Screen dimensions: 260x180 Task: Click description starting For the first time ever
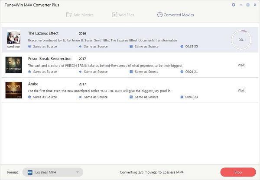99,91
